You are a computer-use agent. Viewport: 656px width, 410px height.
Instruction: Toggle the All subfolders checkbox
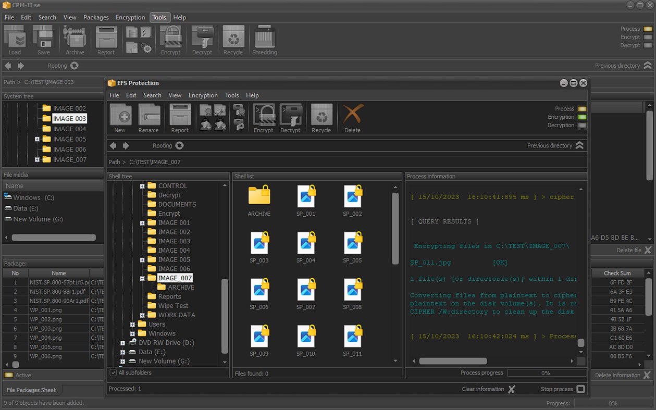[113, 372]
